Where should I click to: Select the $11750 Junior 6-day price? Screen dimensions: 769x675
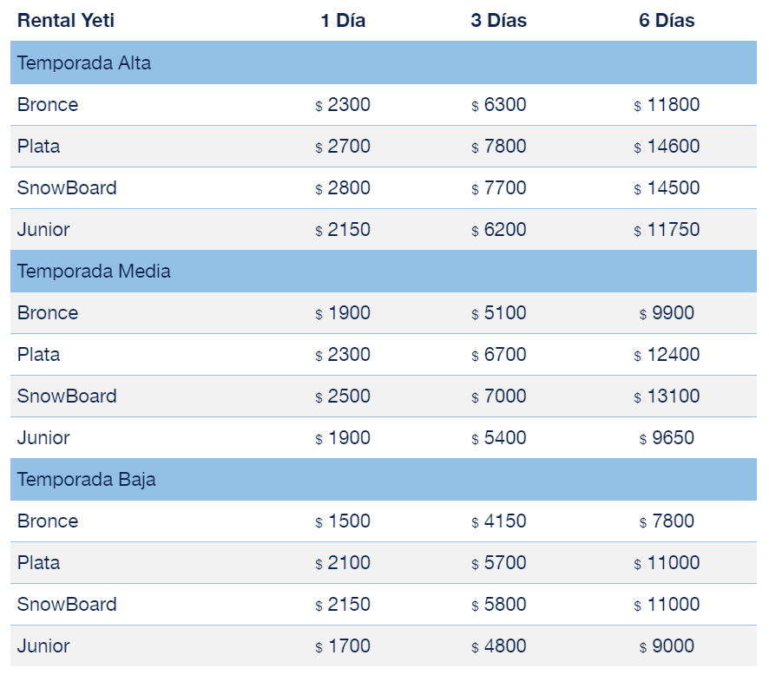click(x=667, y=230)
